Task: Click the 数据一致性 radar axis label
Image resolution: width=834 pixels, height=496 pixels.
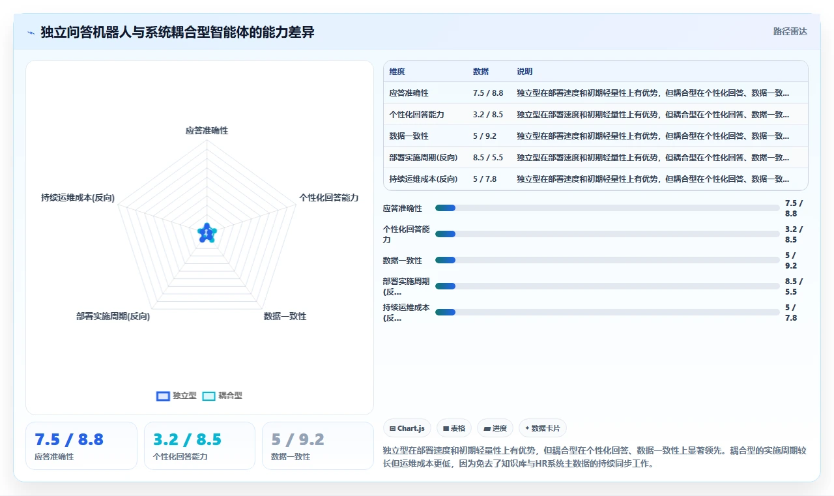Action: 285,316
